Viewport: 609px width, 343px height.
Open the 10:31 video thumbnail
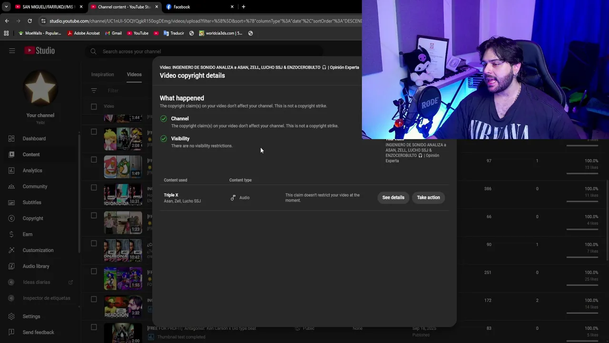tap(123, 194)
